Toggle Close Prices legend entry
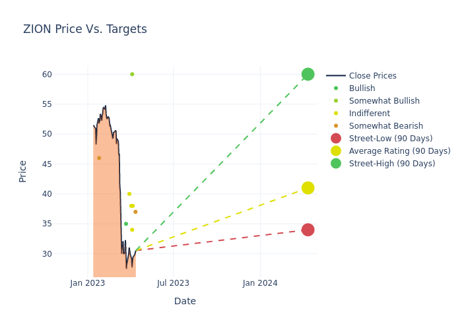This screenshot has width=462, height=330. tap(372, 76)
